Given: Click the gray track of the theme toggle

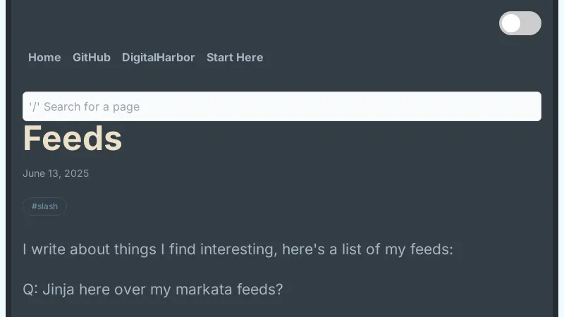Looking at the screenshot, I should tap(532, 23).
